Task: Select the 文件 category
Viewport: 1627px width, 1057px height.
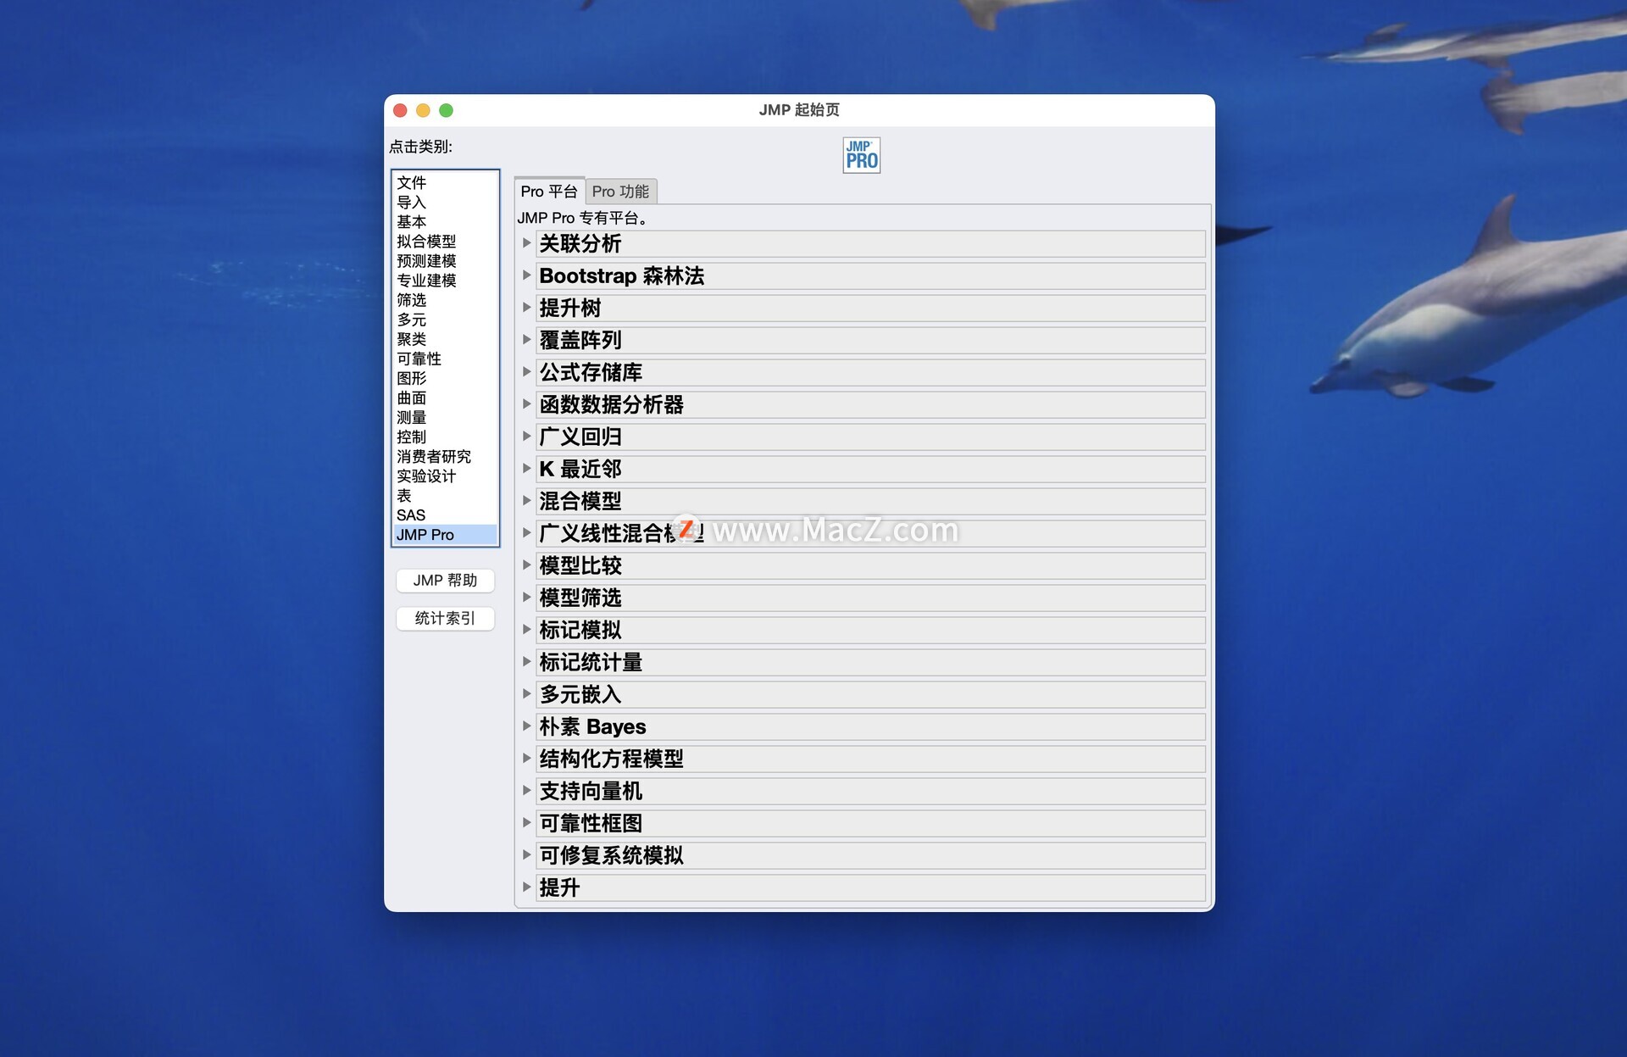Action: click(x=445, y=182)
